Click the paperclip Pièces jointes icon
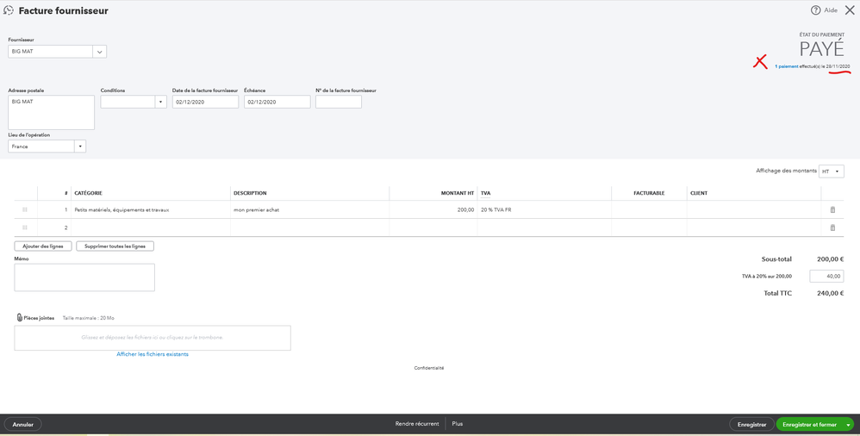The height and width of the screenshot is (436, 860). [x=19, y=318]
